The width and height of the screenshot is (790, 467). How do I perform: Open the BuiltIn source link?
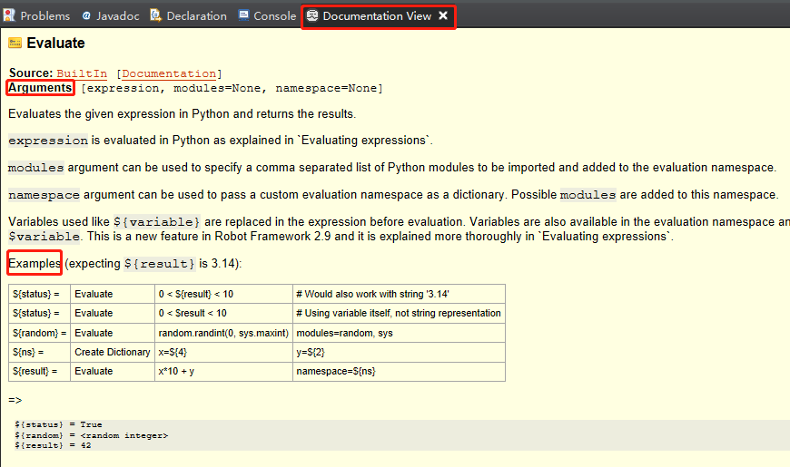click(x=82, y=73)
